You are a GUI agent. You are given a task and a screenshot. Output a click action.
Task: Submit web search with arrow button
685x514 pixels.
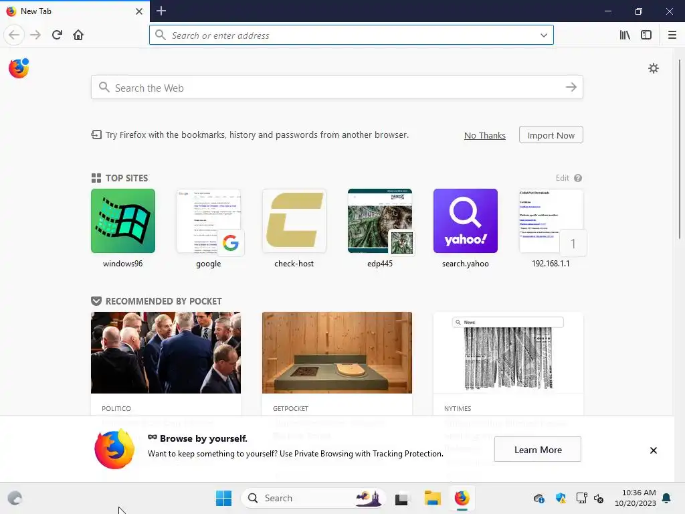coord(571,88)
